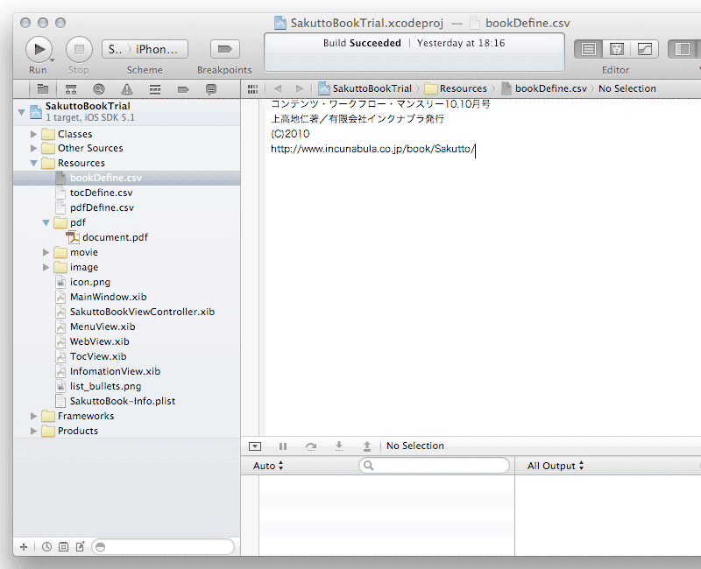Click the URL line in the editor
701x569 pixels.
pos(373,149)
